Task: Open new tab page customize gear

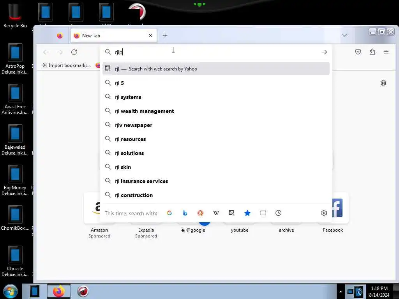Action: [x=383, y=83]
